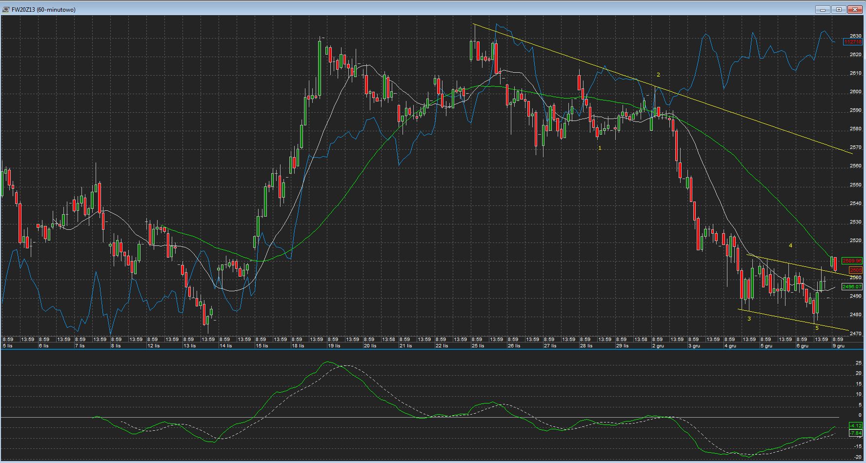
Task: Select the yellow wave label 2
Action: 658,75
